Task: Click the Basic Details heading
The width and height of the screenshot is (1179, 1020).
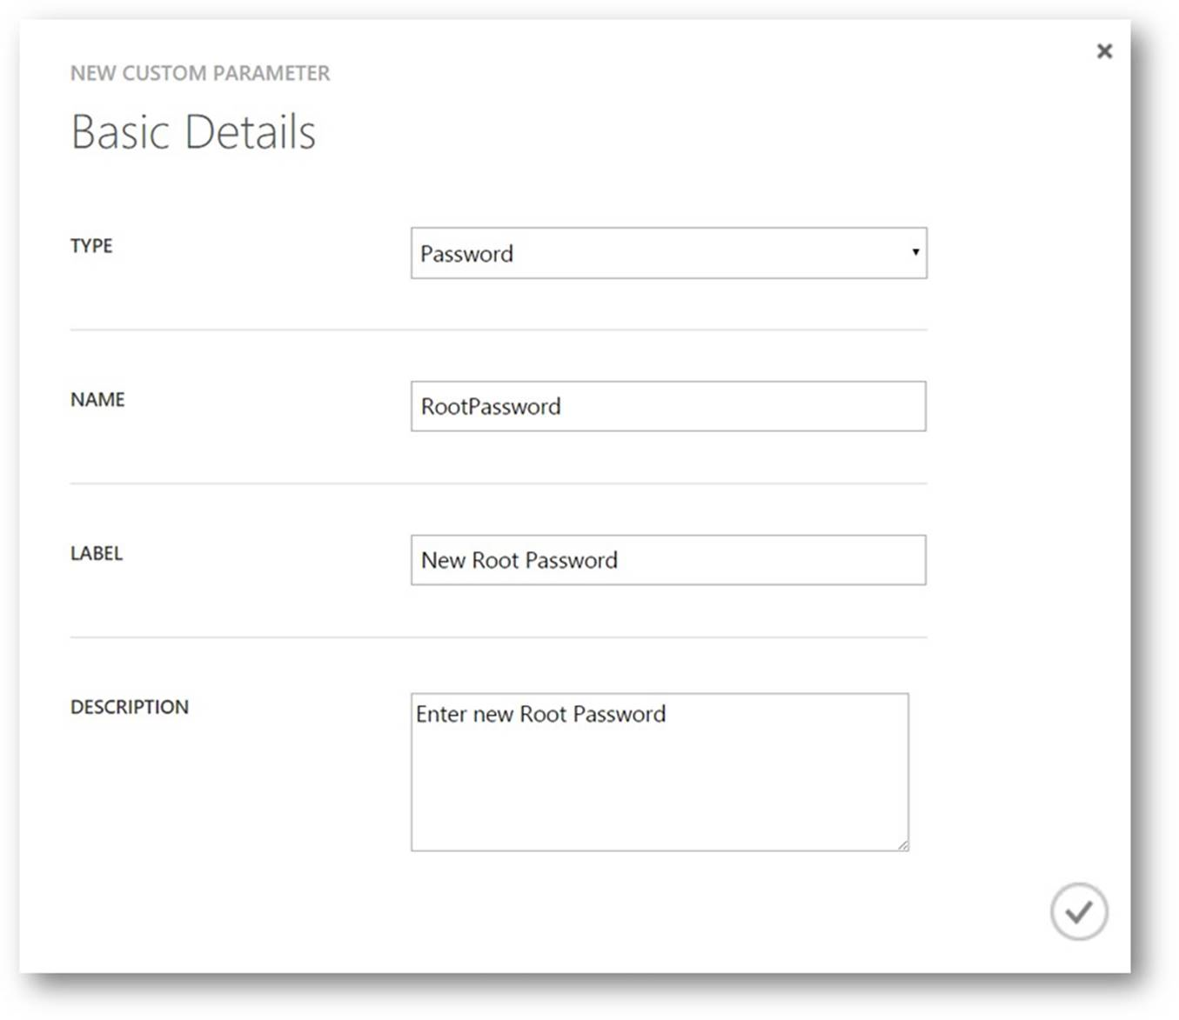Action: 193,132
